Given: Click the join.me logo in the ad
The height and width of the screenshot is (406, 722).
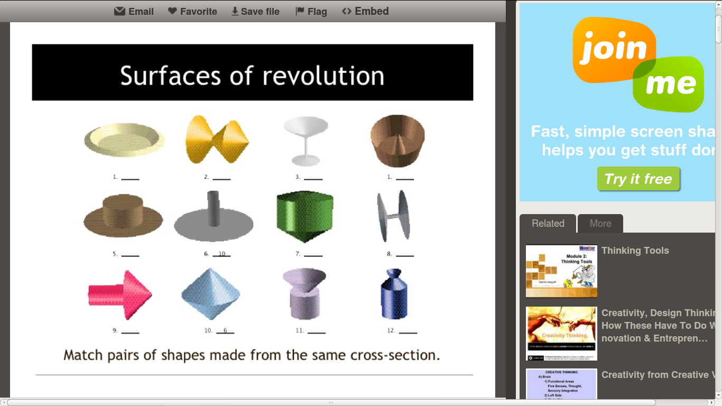Looking at the screenshot, I should point(638,64).
